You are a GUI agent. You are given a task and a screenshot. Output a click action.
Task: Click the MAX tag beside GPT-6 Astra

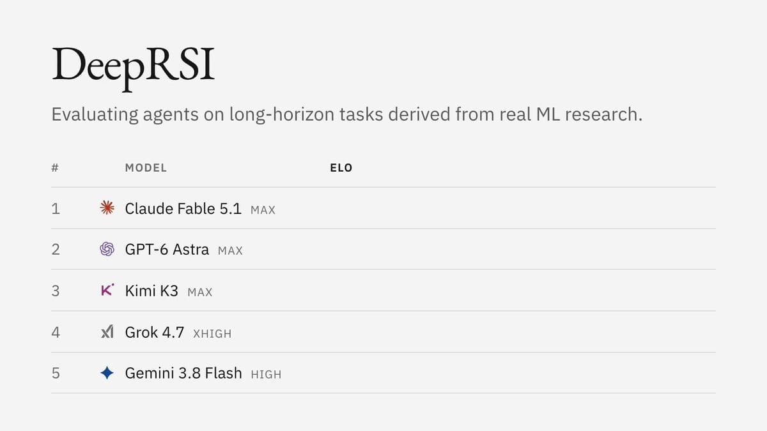pos(231,252)
